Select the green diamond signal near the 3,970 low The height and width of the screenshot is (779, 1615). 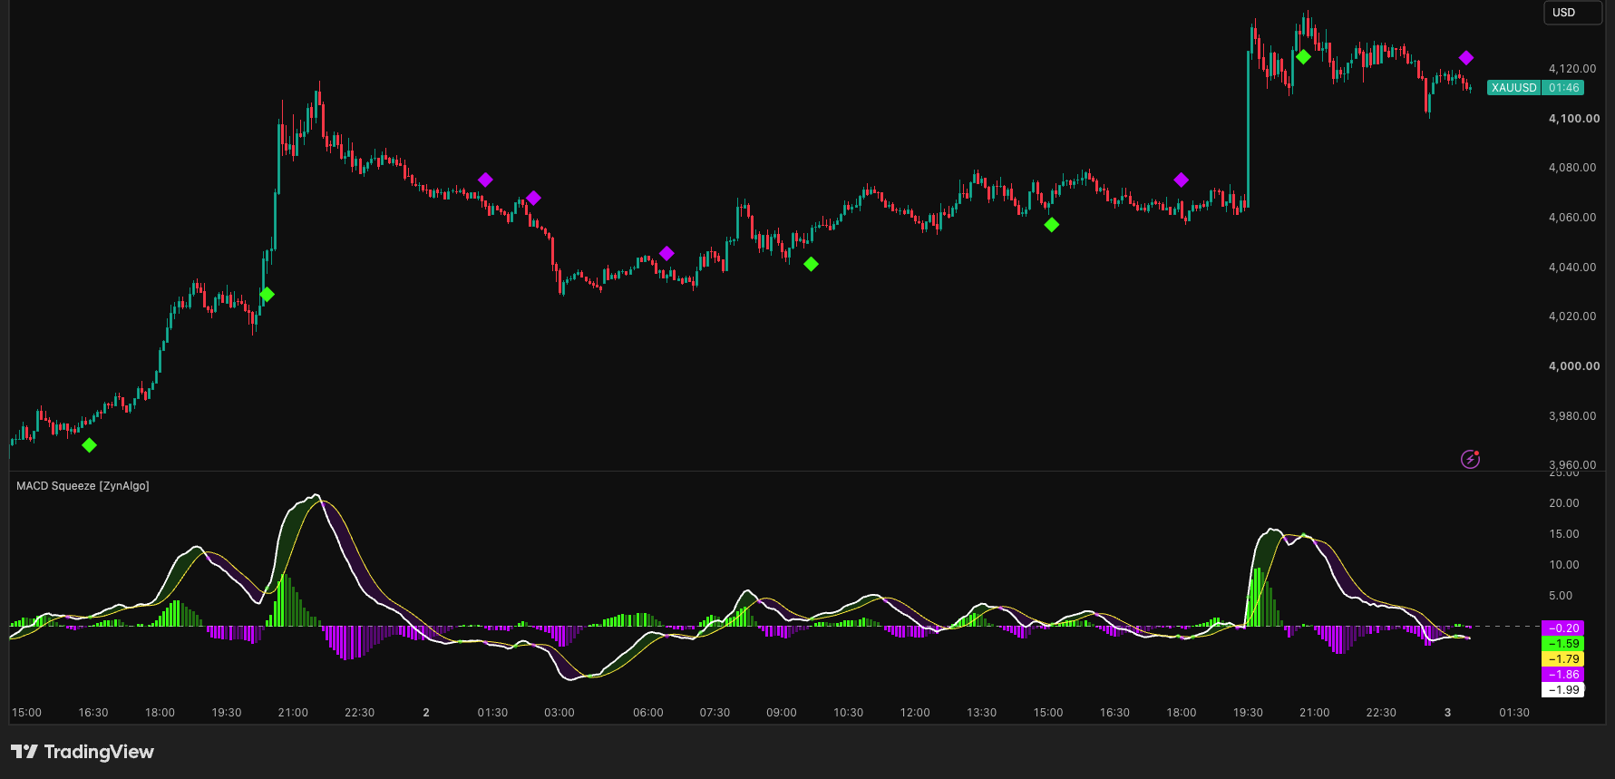[89, 445]
